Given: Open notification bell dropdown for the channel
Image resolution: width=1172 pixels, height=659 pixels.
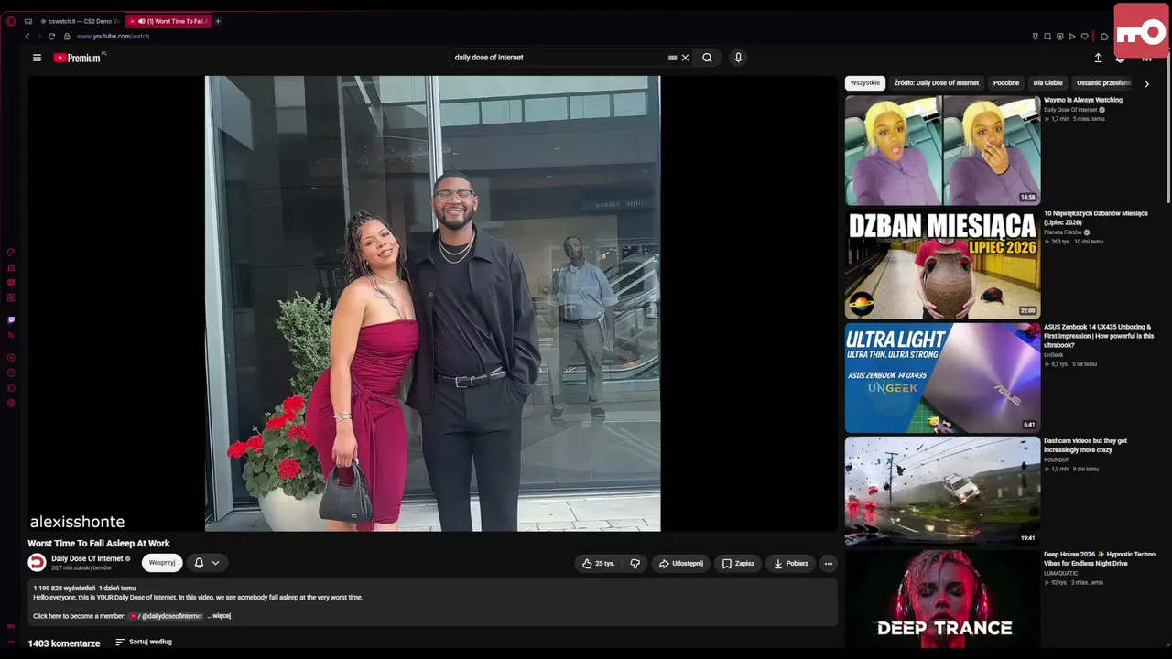Looking at the screenshot, I should point(207,563).
